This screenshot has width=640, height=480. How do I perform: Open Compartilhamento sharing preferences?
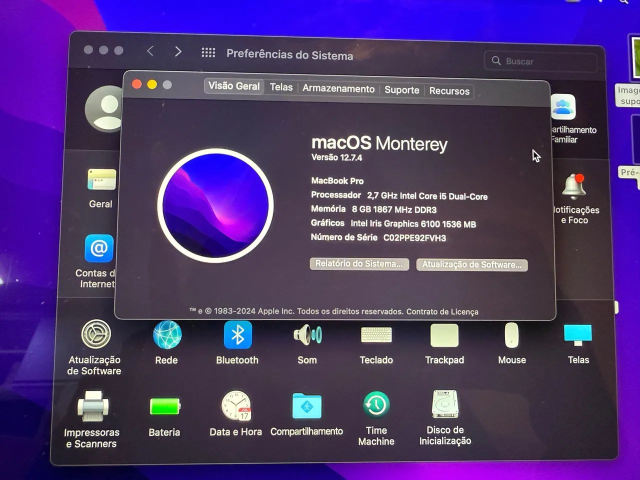point(306,405)
